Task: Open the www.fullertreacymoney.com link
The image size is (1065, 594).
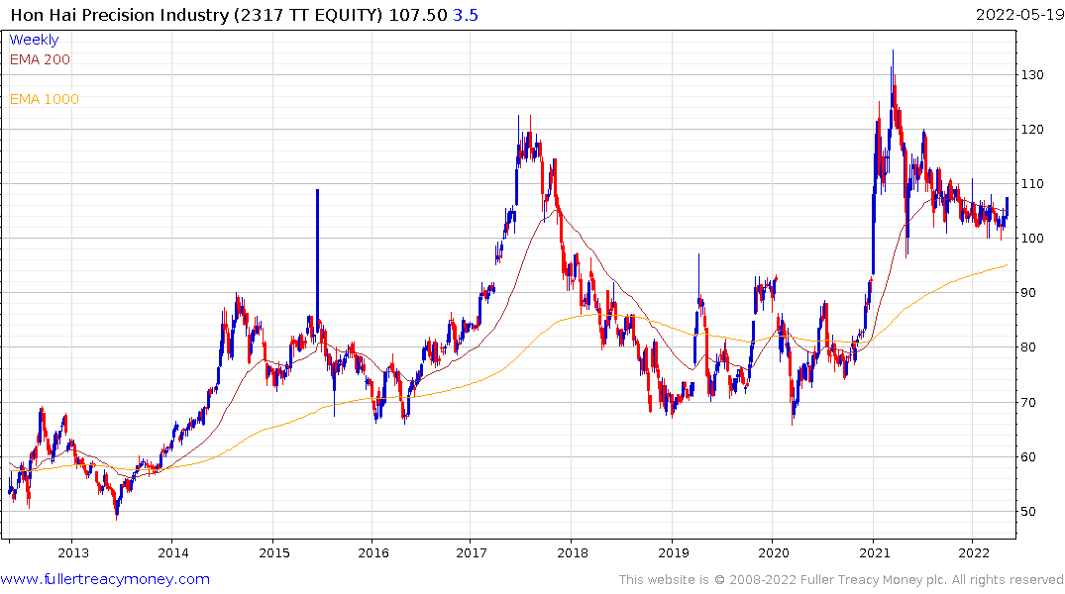Action: pos(105,579)
